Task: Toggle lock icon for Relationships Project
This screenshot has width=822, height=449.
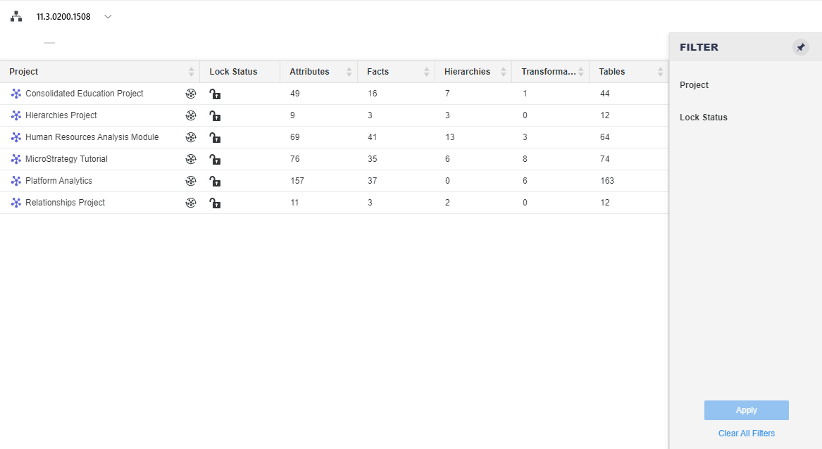Action: 215,203
